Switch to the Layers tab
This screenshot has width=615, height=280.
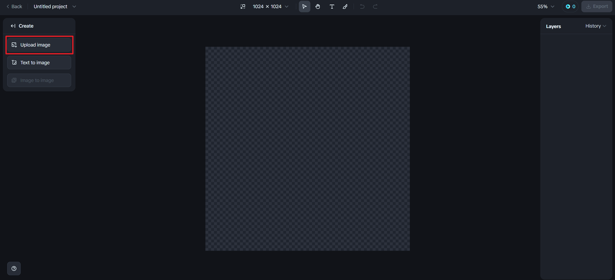553,26
